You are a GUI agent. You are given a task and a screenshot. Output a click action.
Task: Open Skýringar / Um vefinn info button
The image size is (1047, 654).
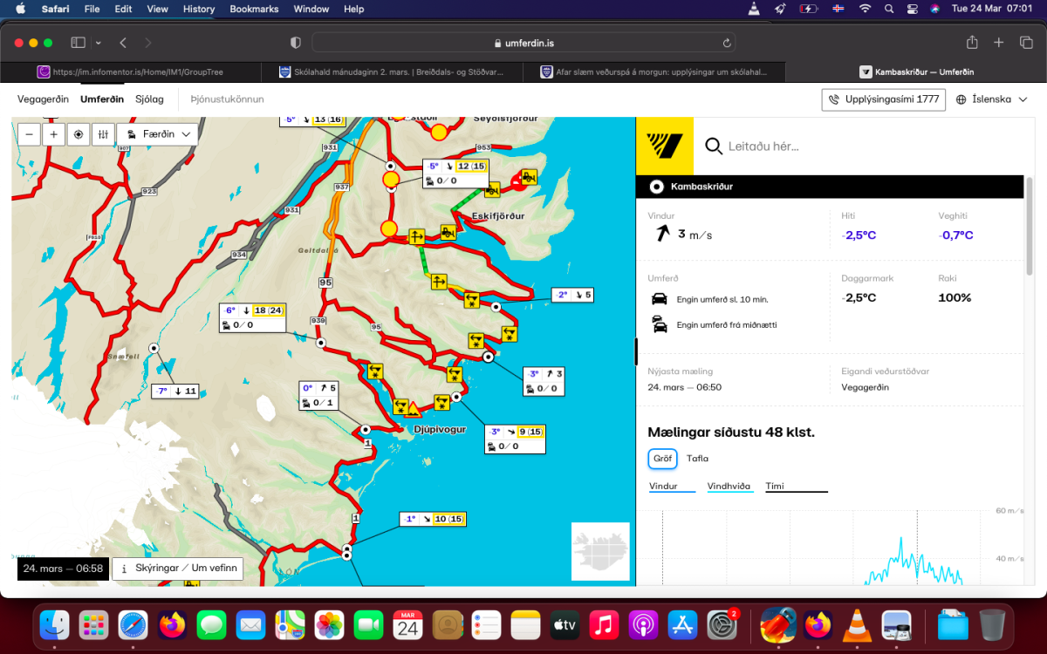coord(178,569)
